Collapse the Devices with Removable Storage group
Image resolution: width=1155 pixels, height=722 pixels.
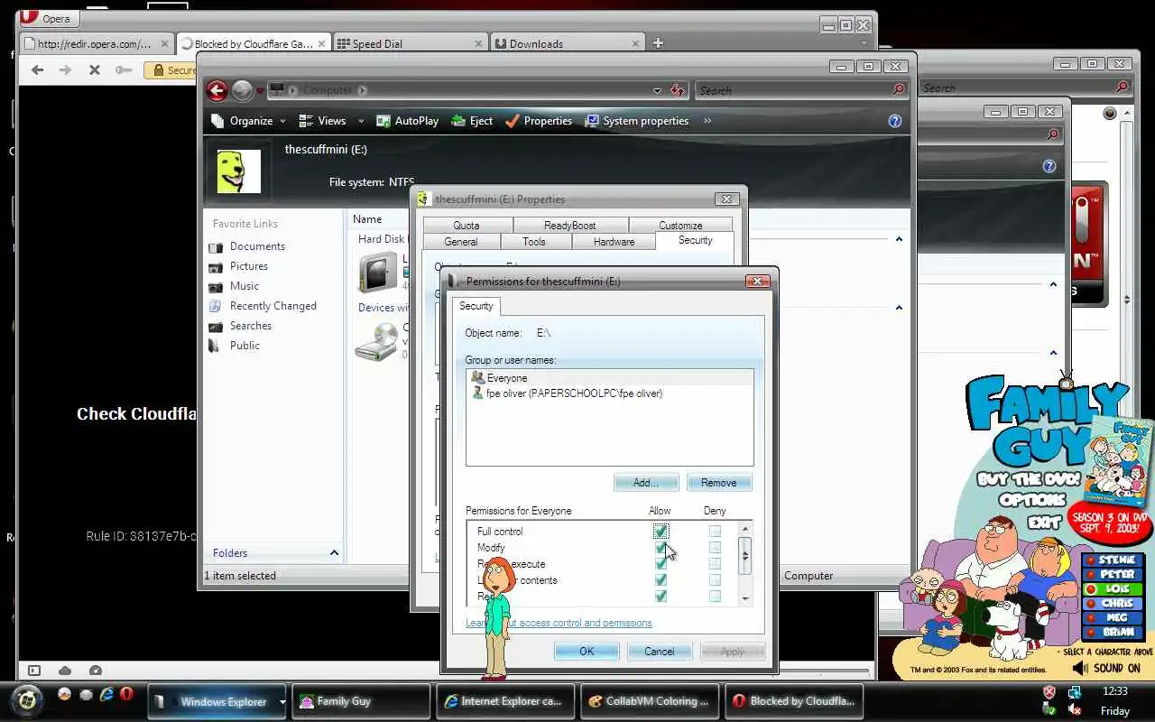coord(899,308)
